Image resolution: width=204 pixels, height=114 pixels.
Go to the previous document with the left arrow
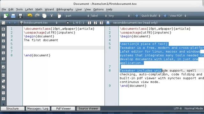coord(10,23)
